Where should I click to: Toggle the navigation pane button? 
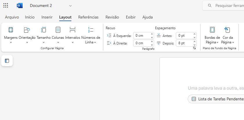[x=7, y=61]
